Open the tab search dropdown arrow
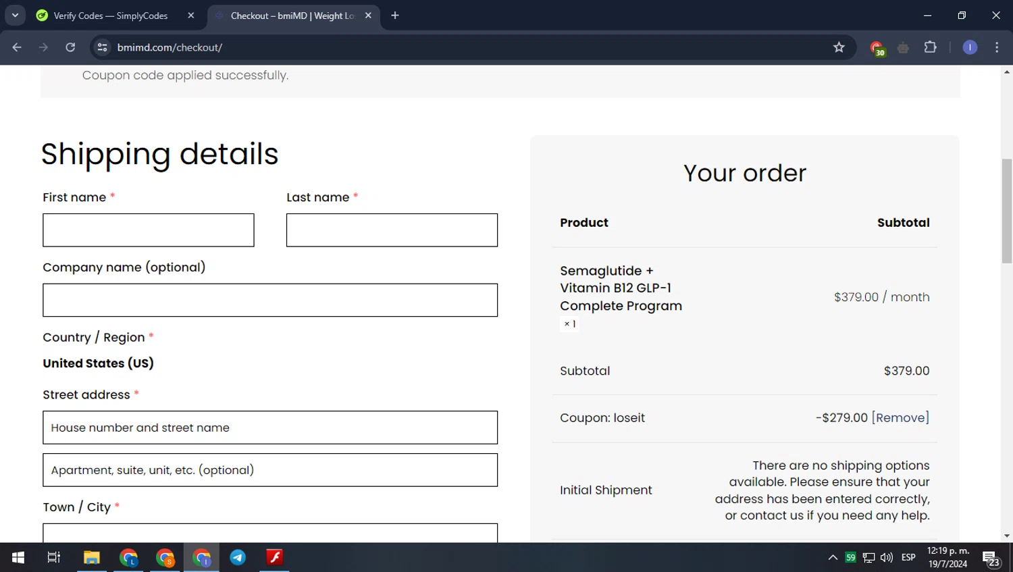The height and width of the screenshot is (572, 1013). point(15,15)
